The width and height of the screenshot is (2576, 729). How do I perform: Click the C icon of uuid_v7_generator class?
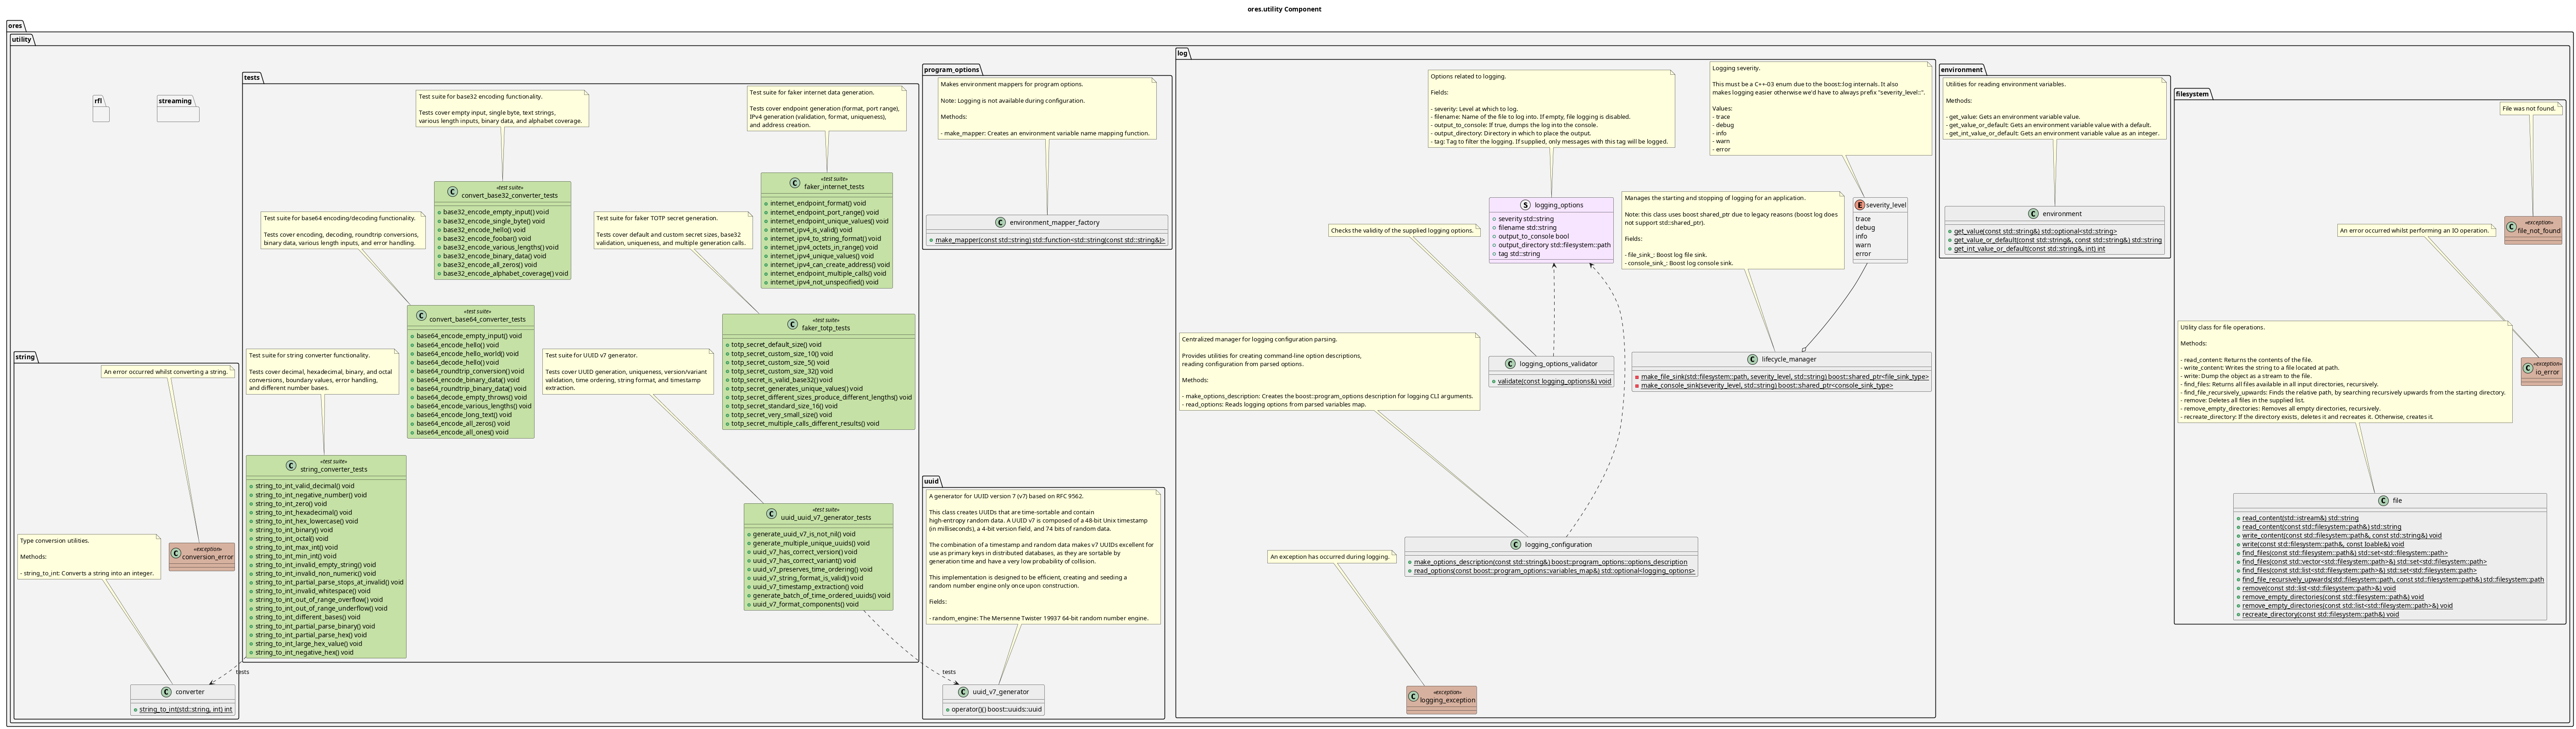[x=963, y=692]
